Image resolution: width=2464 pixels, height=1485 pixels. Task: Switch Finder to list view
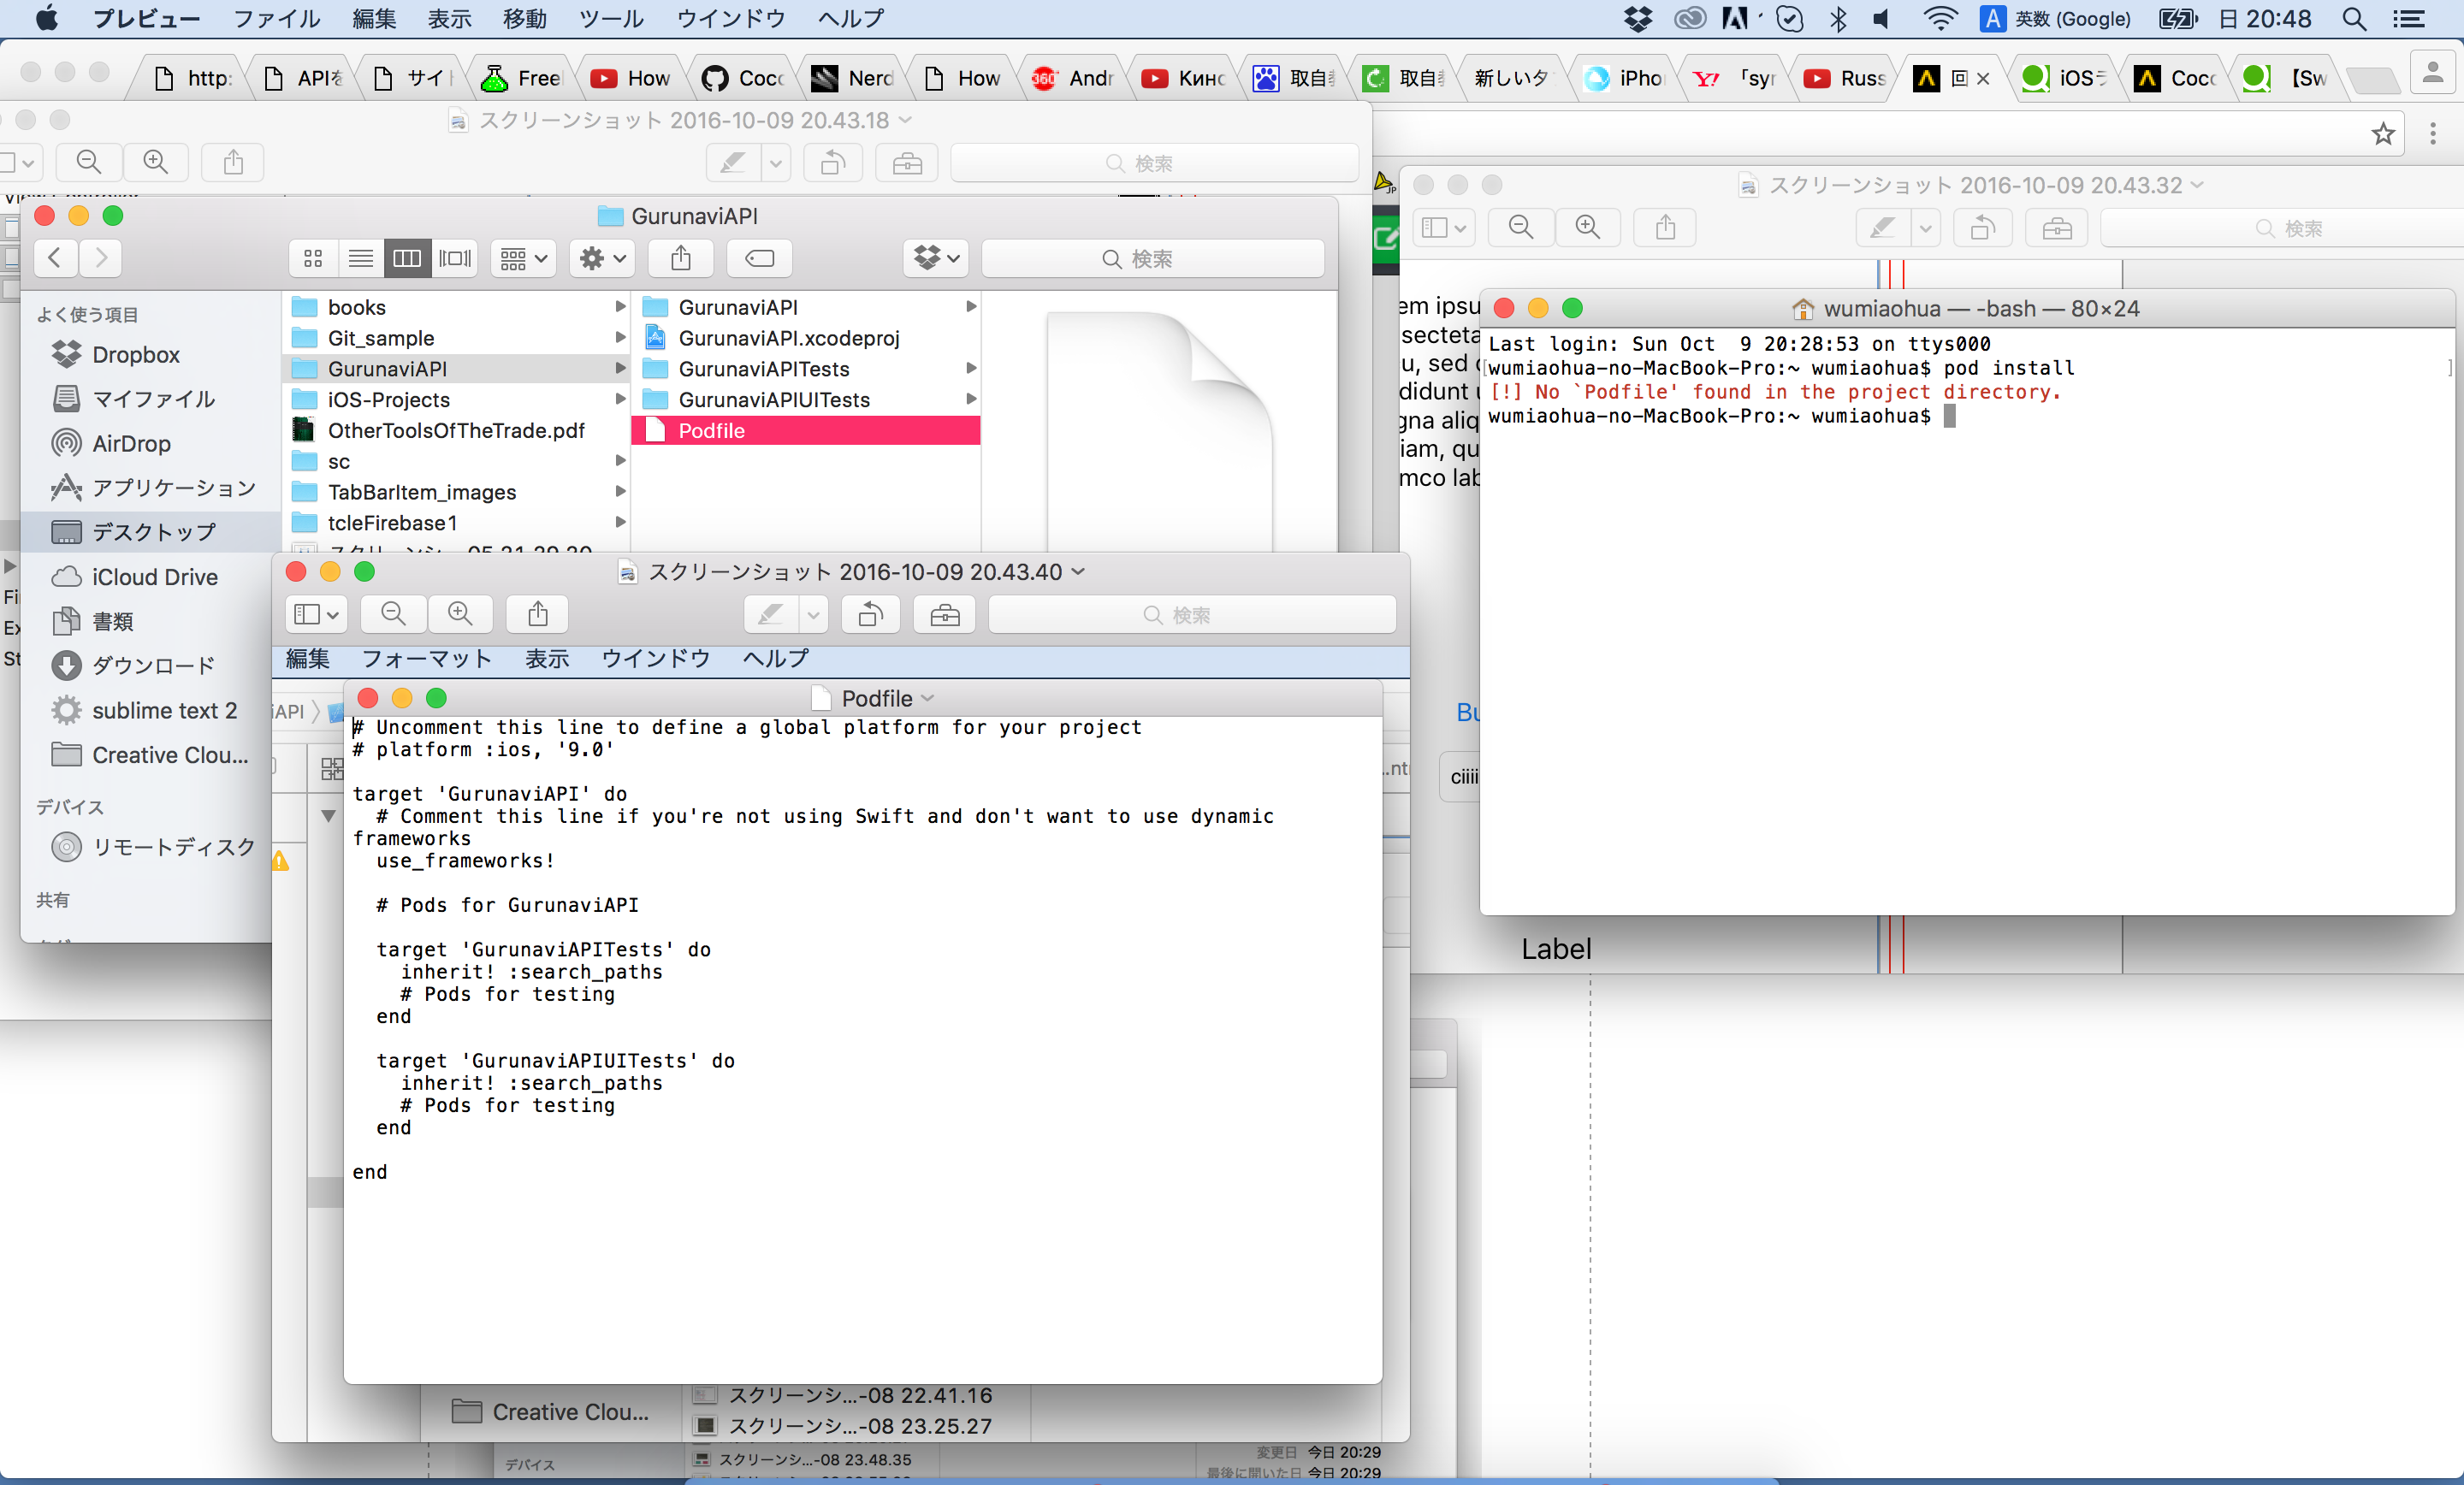click(360, 258)
